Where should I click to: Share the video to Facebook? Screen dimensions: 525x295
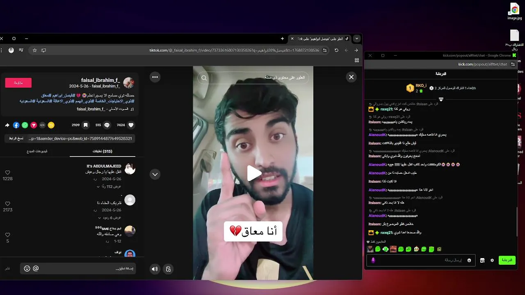[16, 125]
